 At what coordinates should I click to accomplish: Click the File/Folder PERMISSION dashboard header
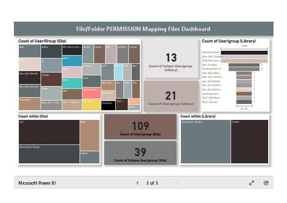pos(144,29)
